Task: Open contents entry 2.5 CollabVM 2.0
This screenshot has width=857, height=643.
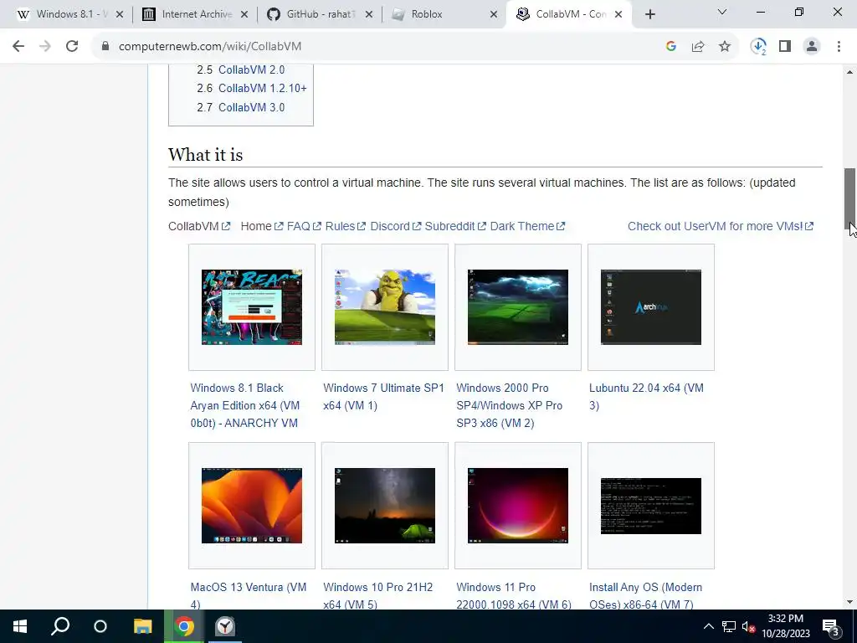Action: click(x=251, y=70)
